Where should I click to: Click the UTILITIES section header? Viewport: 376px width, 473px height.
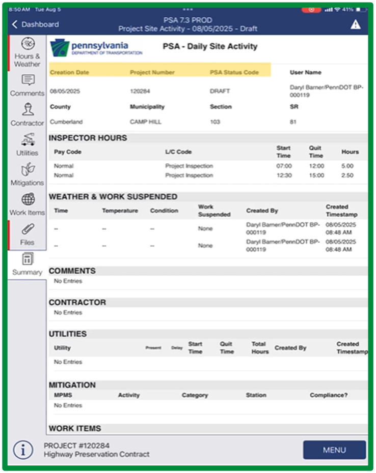click(x=68, y=334)
